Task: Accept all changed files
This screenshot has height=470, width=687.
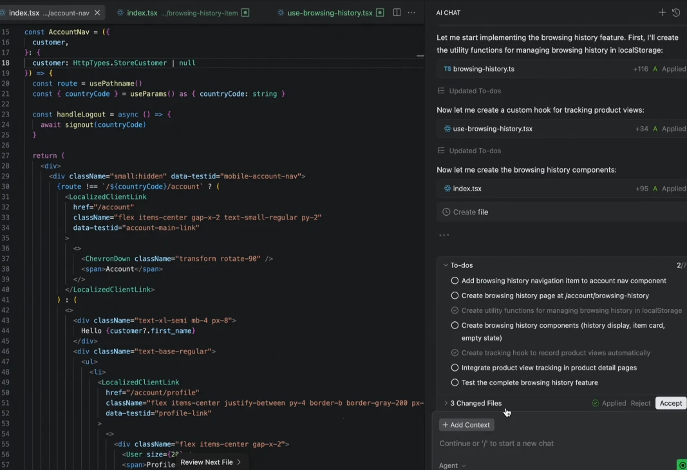Action: pos(670,403)
